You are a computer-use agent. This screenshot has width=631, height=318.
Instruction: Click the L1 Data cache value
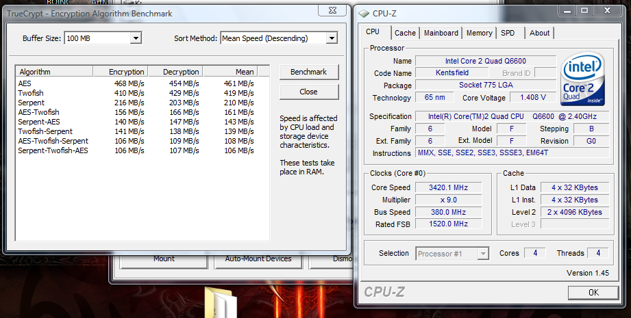coord(575,187)
